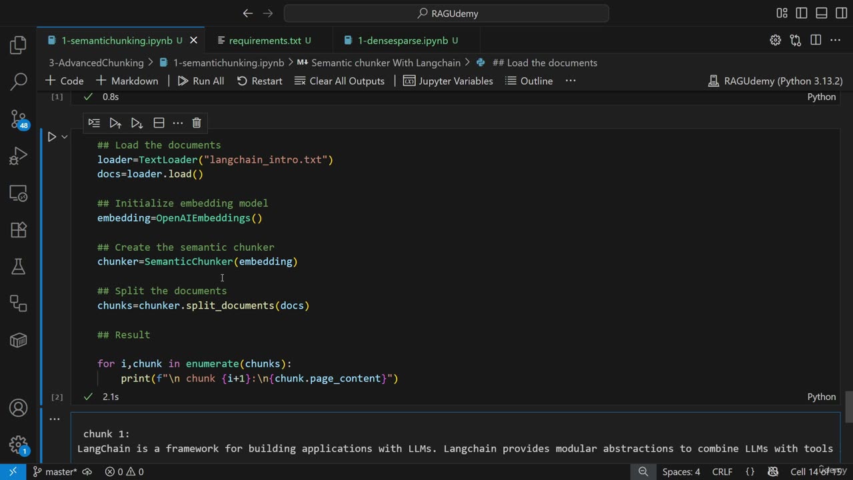The height and width of the screenshot is (480, 853).
Task: Open the Search view icon
Action: (19, 82)
